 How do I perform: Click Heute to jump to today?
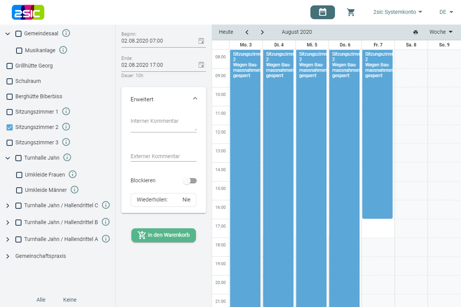pos(226,32)
